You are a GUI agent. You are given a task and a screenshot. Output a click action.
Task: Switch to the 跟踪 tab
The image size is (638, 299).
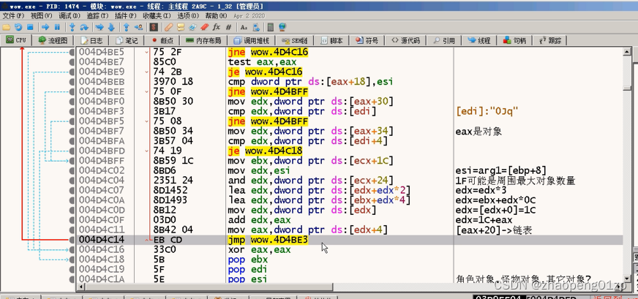pos(550,40)
